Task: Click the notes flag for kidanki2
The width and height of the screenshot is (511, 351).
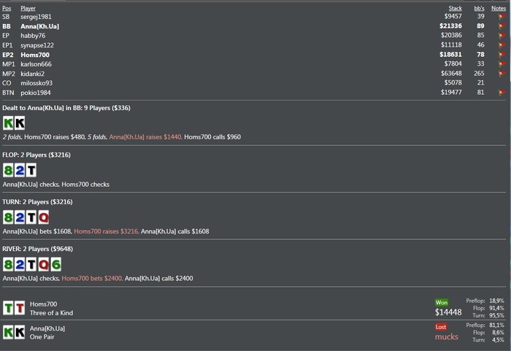Action: coord(502,73)
